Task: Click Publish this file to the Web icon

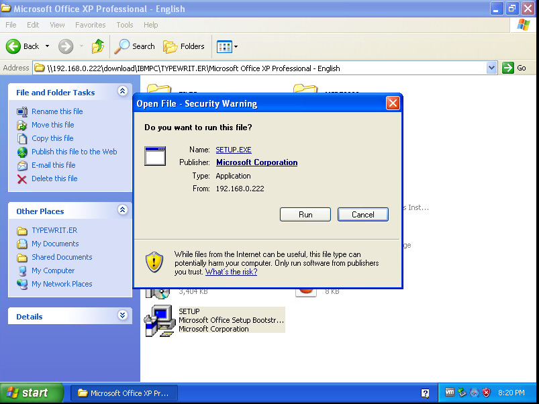Action: pos(22,152)
